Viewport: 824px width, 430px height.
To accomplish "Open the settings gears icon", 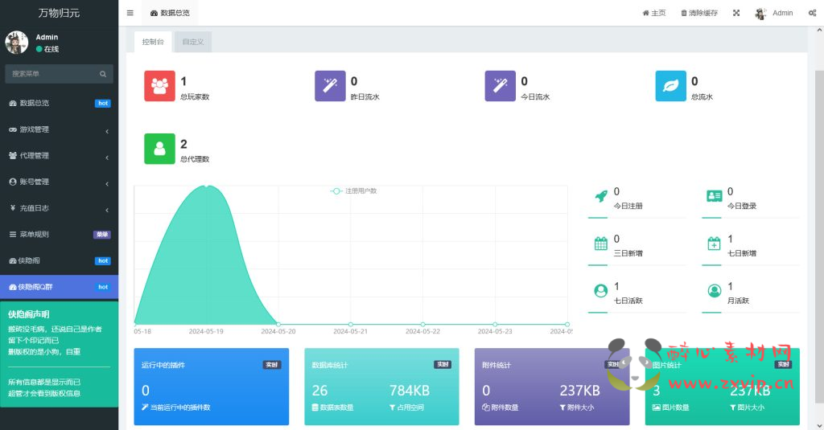I will 811,13.
